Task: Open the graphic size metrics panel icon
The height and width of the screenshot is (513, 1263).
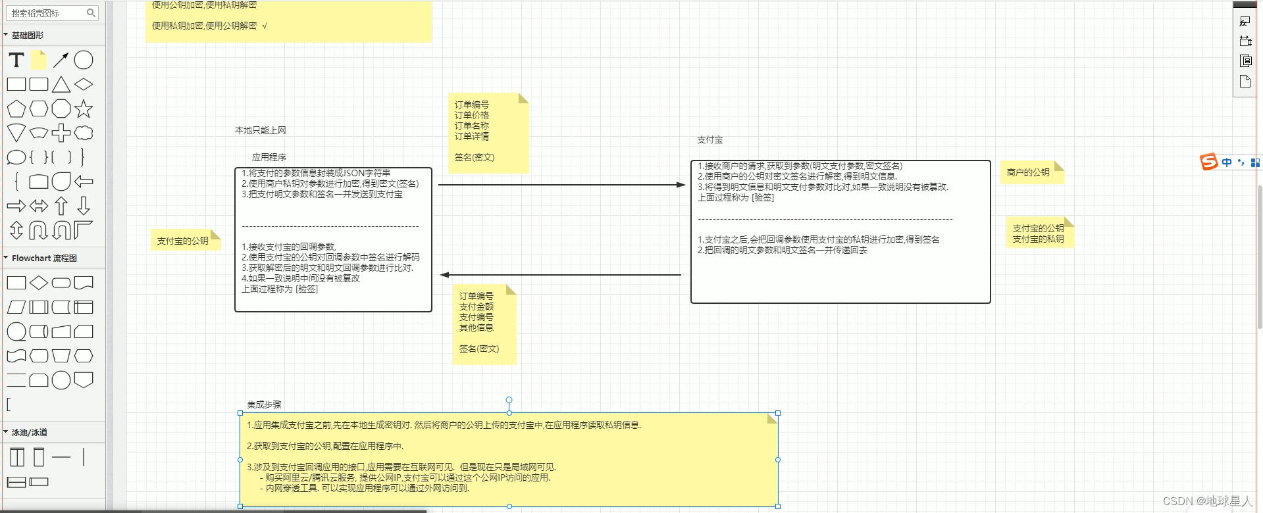Action: click(1245, 41)
